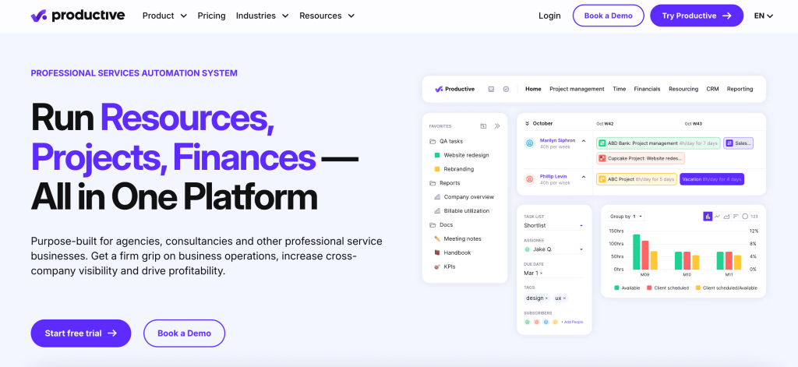Switch to the Time tab
This screenshot has height=367, width=798.
coord(620,89)
